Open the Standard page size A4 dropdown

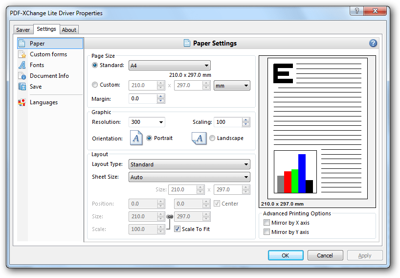pyautogui.click(x=170, y=66)
